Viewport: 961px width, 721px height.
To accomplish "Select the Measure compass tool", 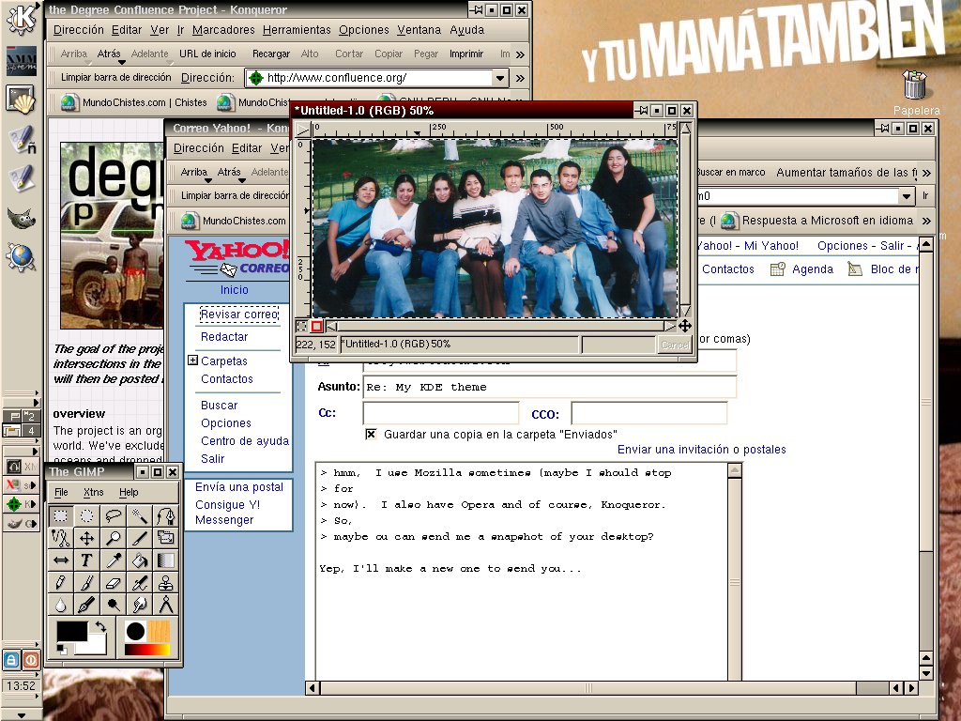I will pos(165,605).
